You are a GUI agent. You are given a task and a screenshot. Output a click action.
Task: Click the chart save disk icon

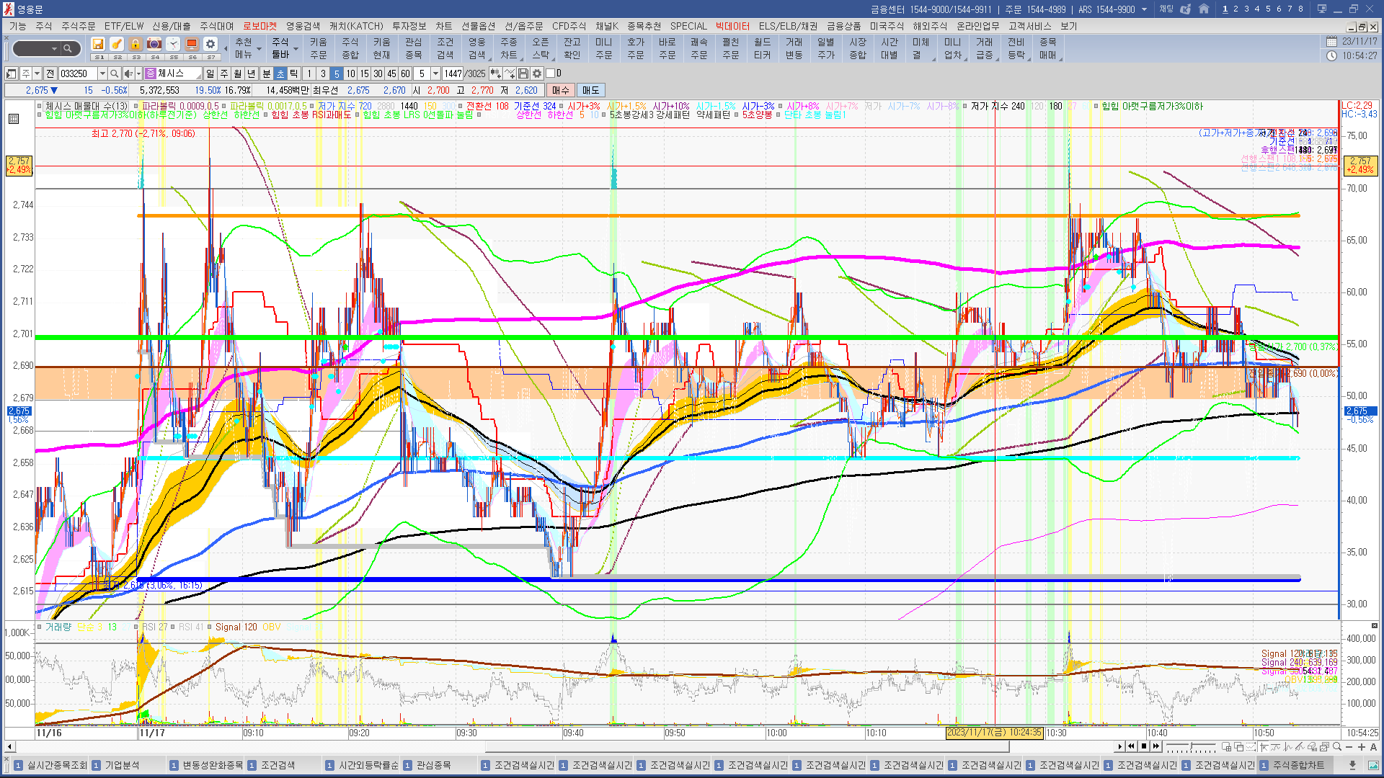tap(523, 73)
